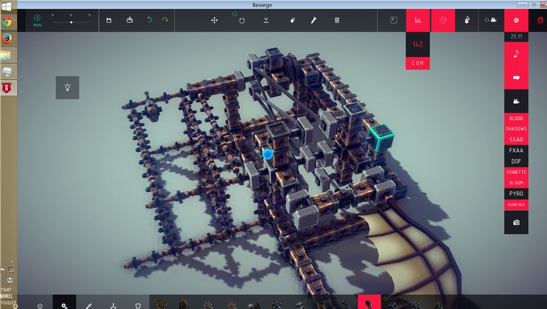Viewport: 547px width, 309px height.
Task: Click the small square panel icon
Action: click(x=393, y=20)
